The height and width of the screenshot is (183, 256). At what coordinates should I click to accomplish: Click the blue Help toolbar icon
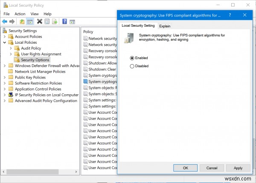(65, 21)
